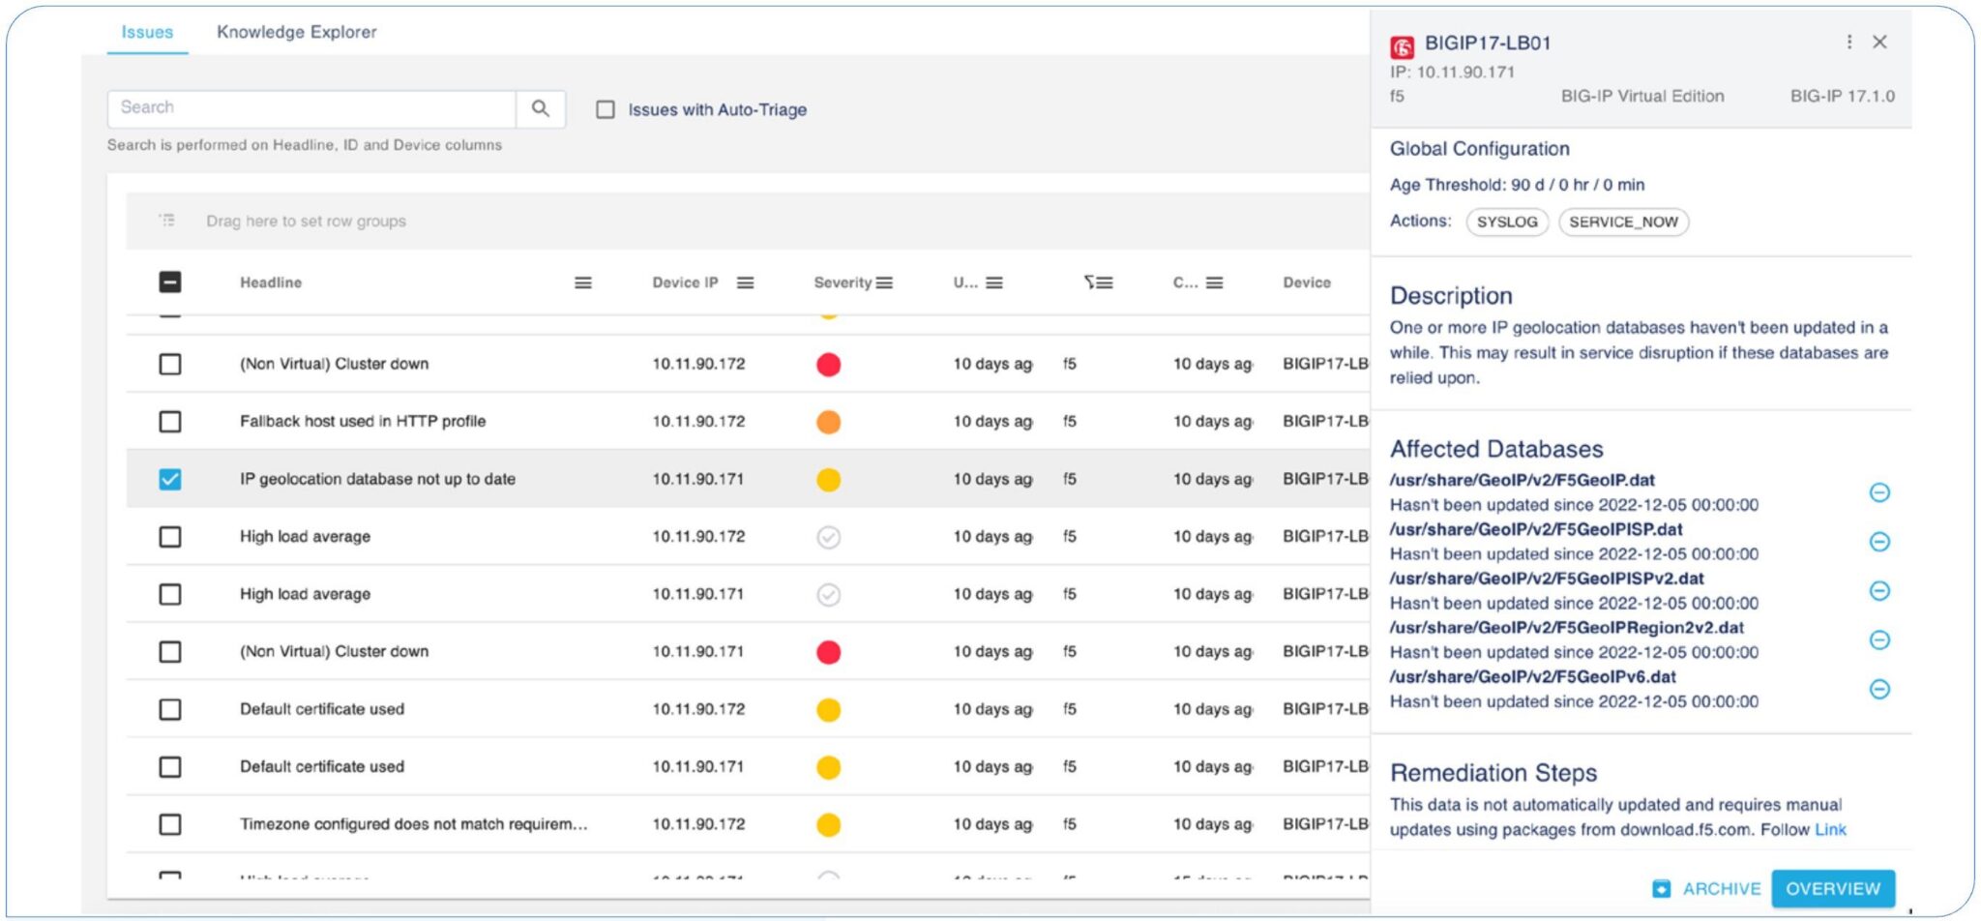Check Cluster down row for 10.11.90.172
This screenshot has width=1981, height=921.
(x=170, y=364)
